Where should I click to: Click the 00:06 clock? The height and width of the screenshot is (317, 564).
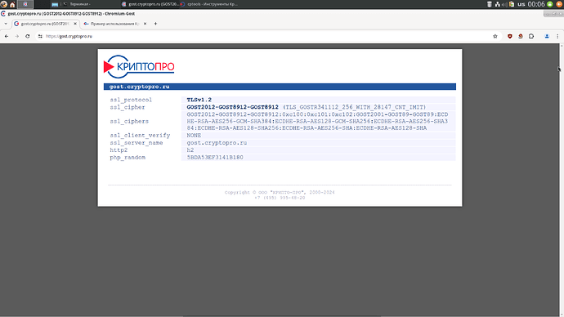click(x=536, y=4)
